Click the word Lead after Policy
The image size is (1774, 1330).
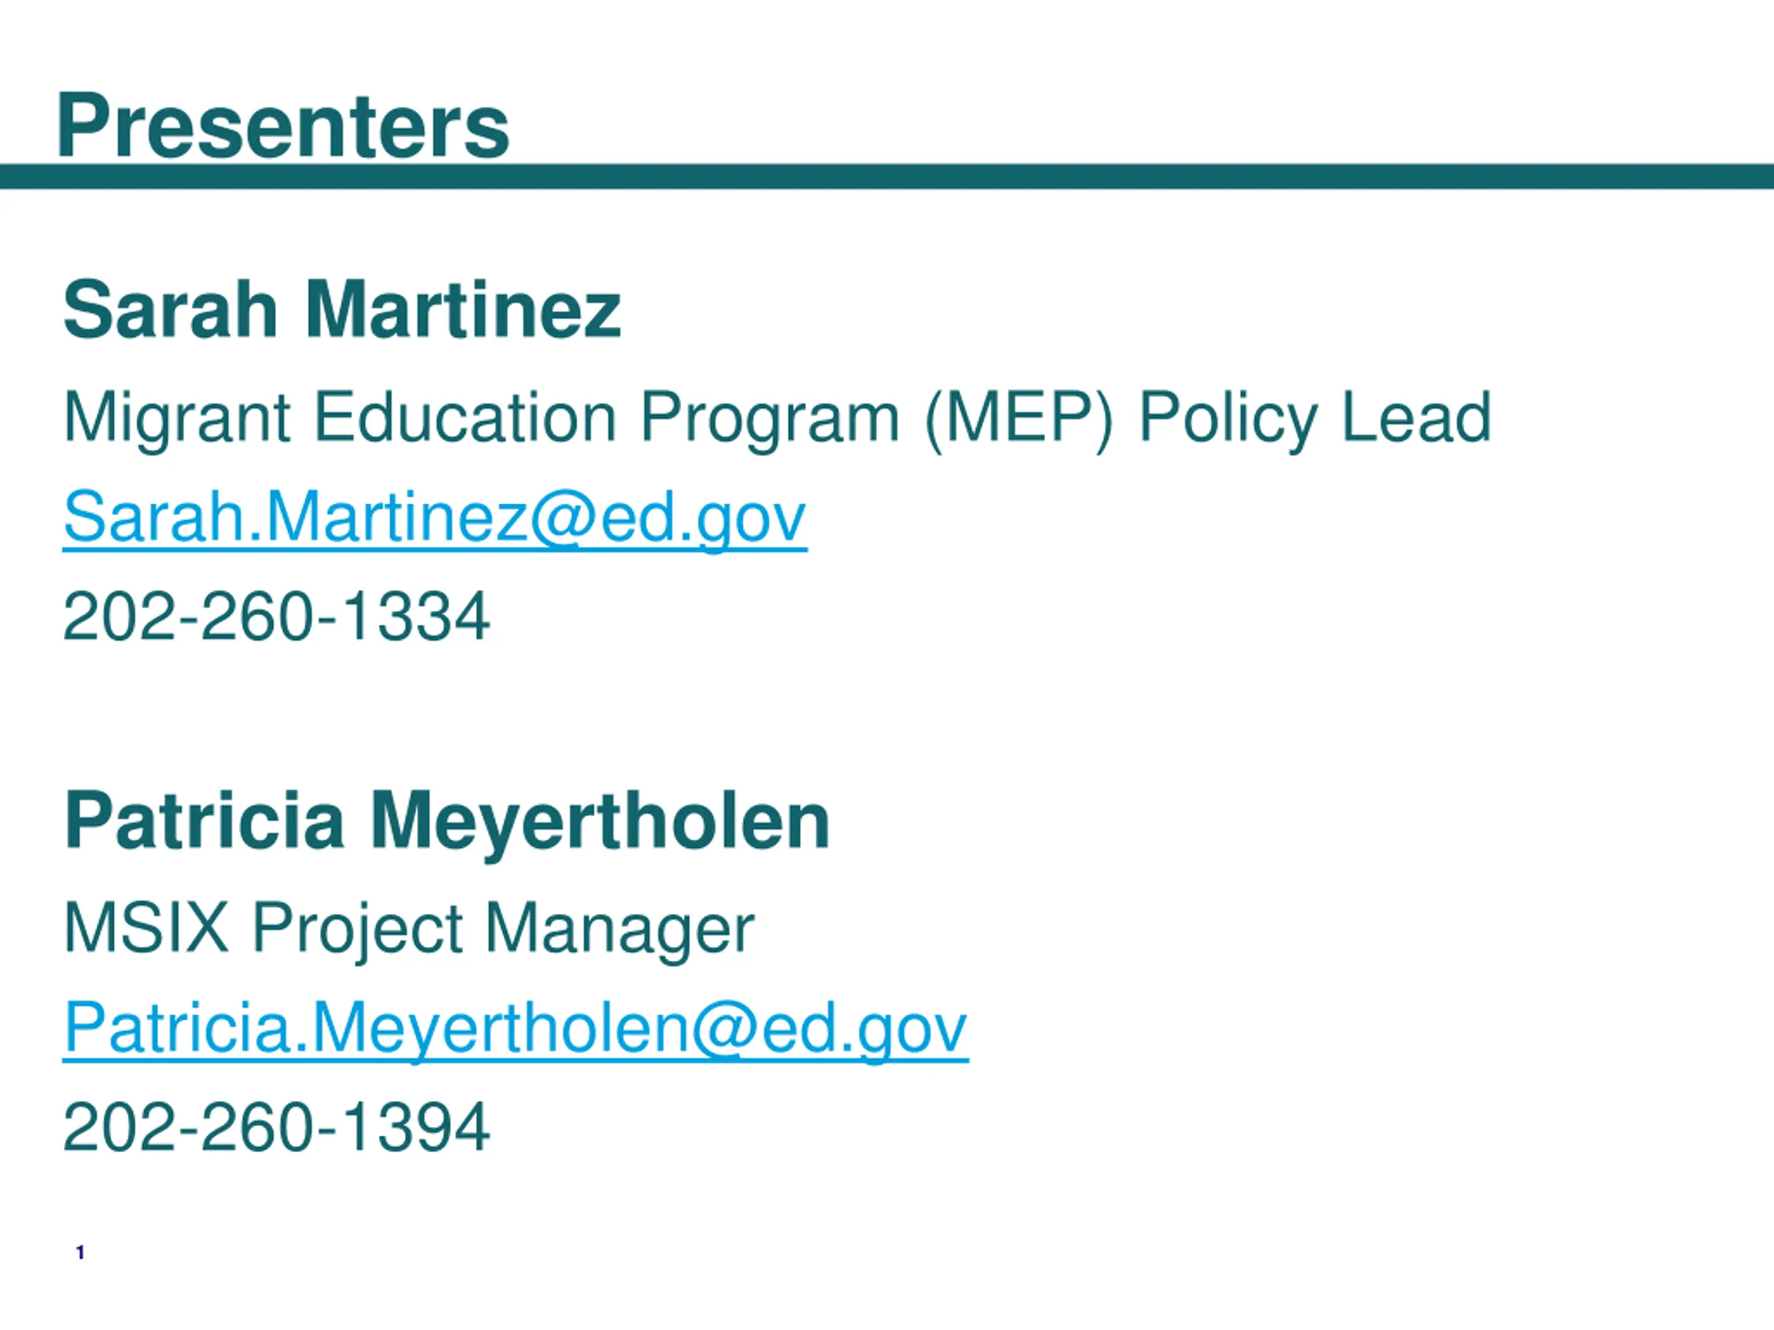point(1416,417)
